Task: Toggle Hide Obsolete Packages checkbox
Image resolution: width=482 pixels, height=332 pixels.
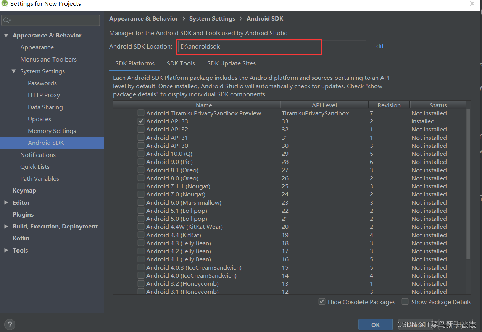Action: (x=322, y=302)
